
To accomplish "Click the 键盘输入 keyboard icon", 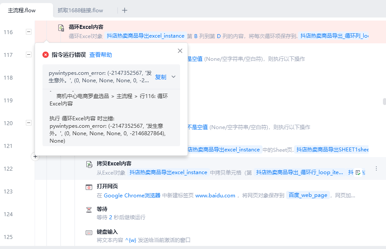I will pyautogui.click(x=89, y=232).
